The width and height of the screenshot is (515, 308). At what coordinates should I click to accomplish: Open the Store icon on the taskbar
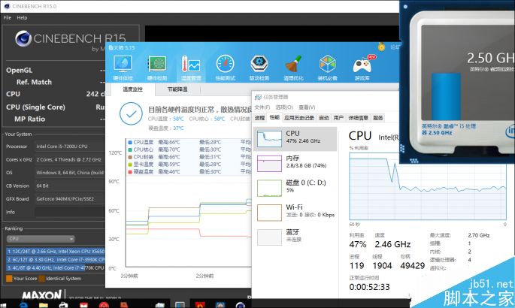click(x=63, y=305)
